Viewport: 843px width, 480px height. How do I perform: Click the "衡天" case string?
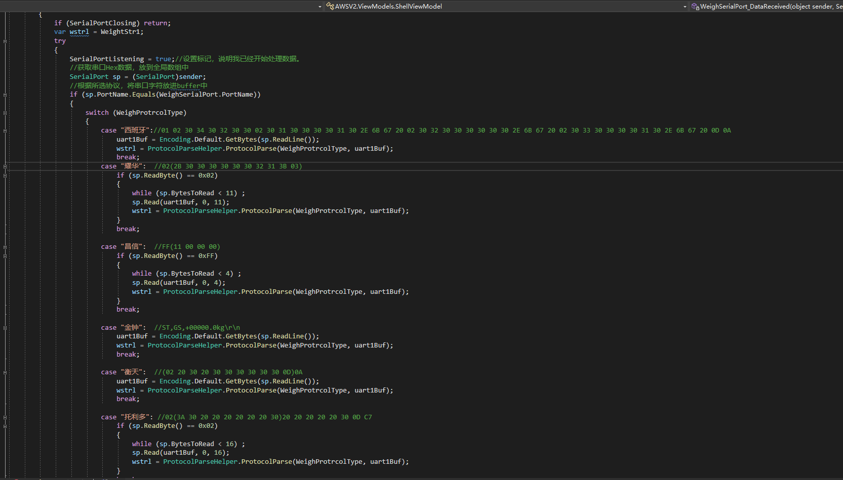tap(131, 372)
